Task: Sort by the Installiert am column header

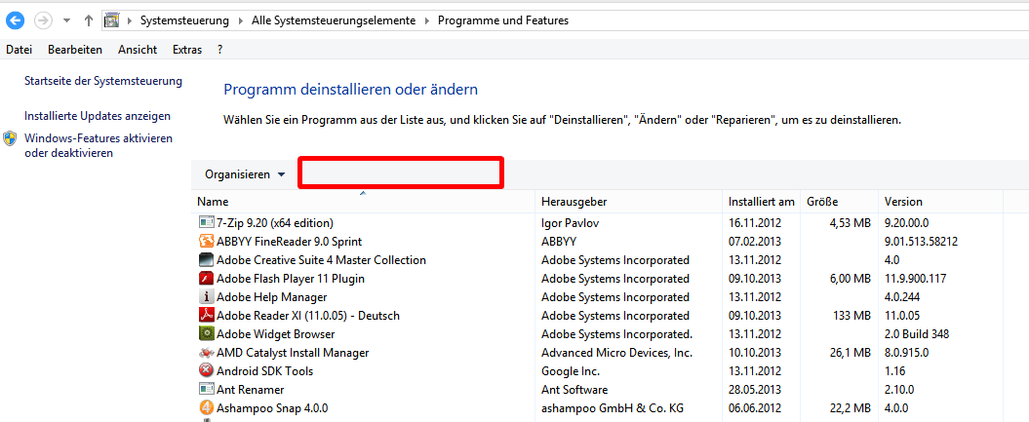Action: point(761,201)
